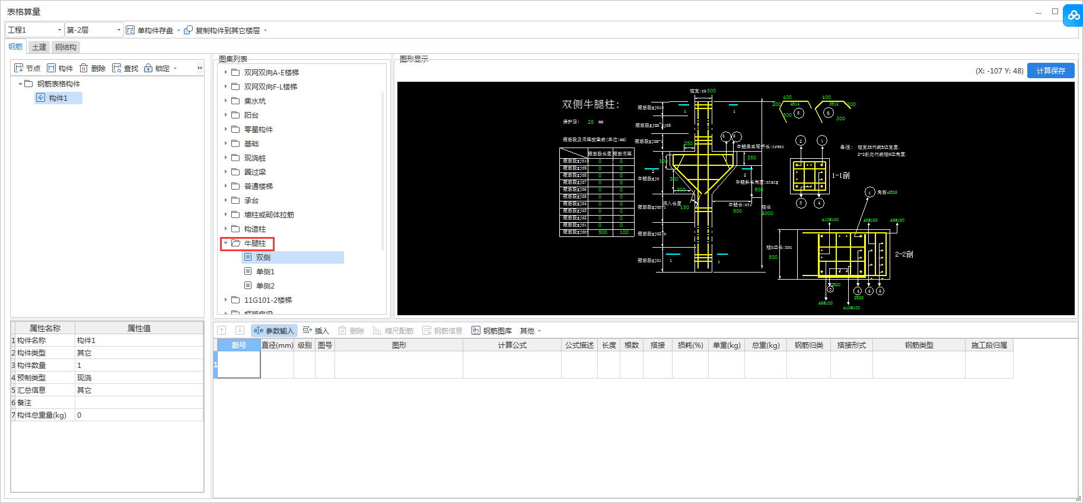The width and height of the screenshot is (1083, 503).
Task: Select the 零星构件 tree item
Action: 258,129
